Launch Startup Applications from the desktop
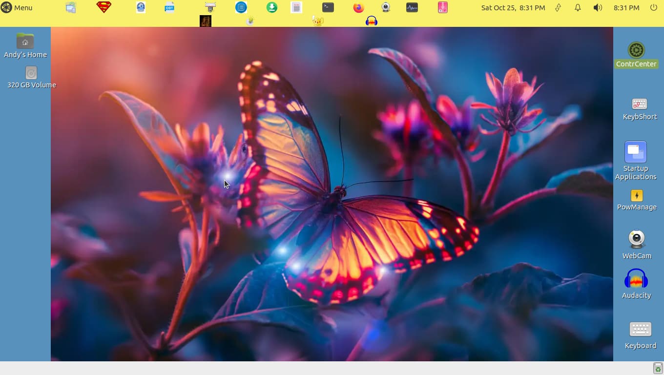 click(x=636, y=152)
